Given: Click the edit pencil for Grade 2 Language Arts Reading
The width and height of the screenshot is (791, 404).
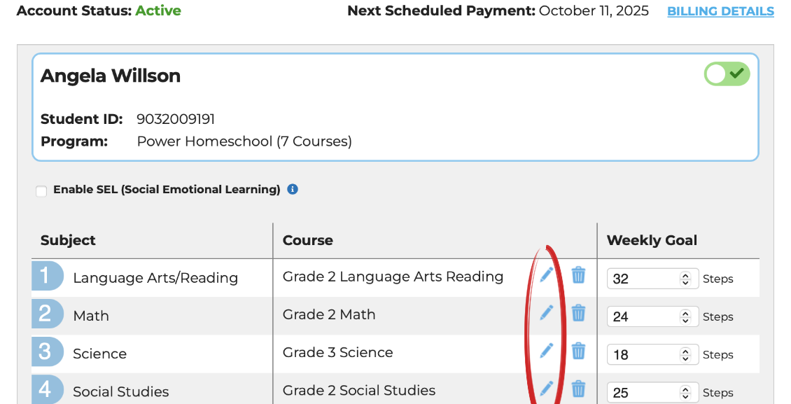Looking at the screenshot, I should [546, 275].
